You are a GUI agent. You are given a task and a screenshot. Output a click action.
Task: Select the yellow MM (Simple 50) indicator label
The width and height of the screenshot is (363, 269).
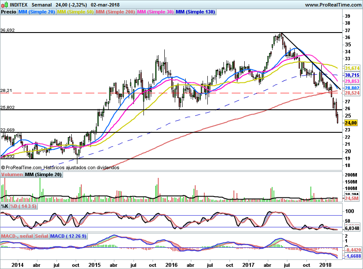75,12
